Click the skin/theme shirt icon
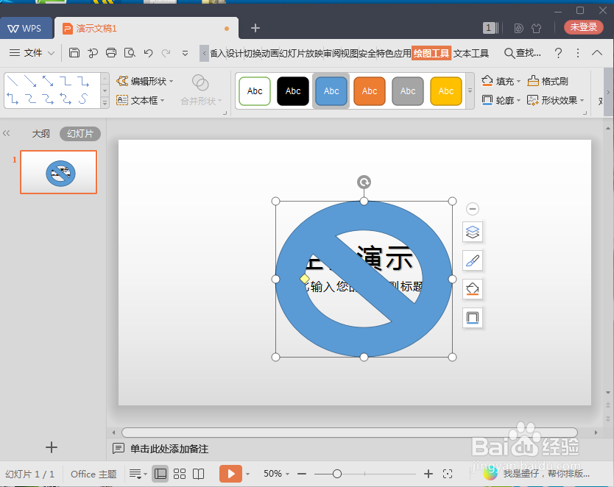 click(536, 28)
